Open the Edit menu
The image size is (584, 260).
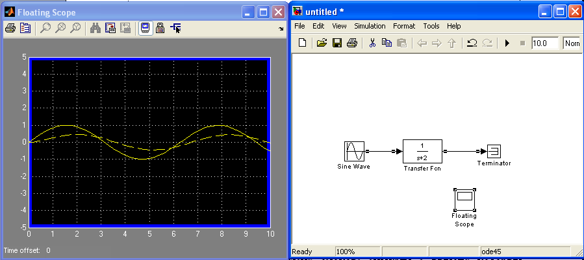318,26
